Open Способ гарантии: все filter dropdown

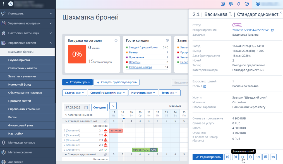coord(108,93)
